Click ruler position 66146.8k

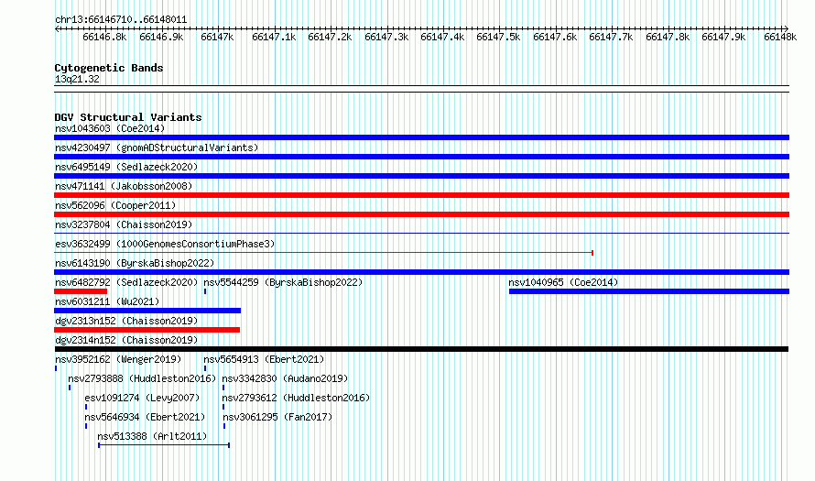pyautogui.click(x=104, y=37)
